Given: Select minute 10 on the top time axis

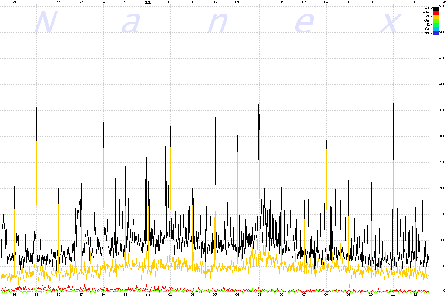Looking at the screenshot, I should (371, 2).
